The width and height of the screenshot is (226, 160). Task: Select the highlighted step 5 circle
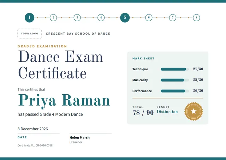125,18
